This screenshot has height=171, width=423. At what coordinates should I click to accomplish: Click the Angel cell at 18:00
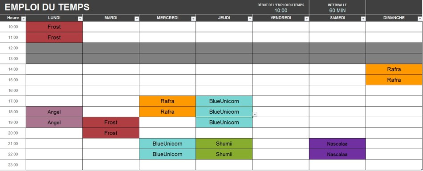point(54,112)
